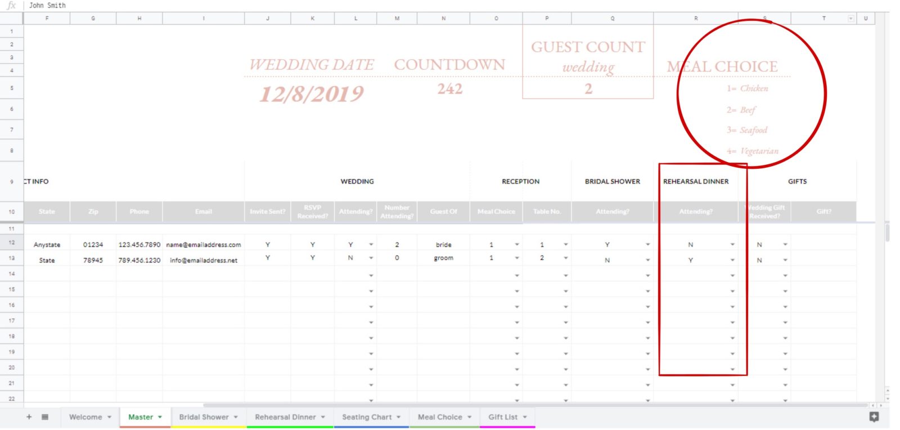Click zip code 01234 cell
The image size is (900, 430).
point(93,245)
